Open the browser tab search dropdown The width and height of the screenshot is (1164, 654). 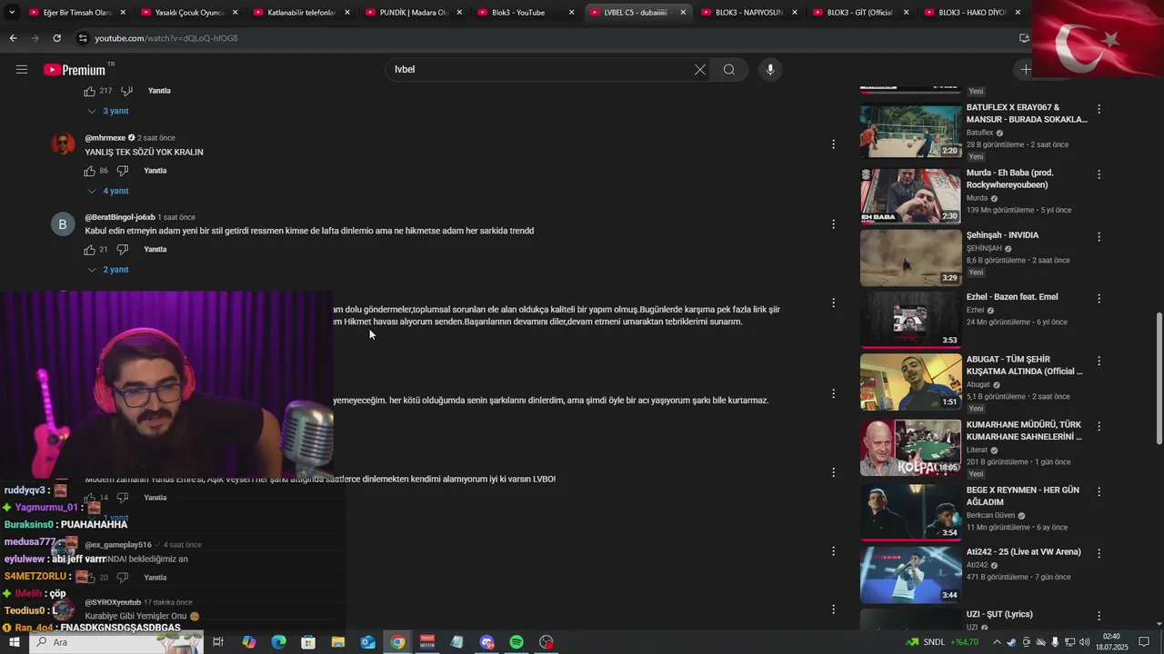pyautogui.click(x=12, y=13)
